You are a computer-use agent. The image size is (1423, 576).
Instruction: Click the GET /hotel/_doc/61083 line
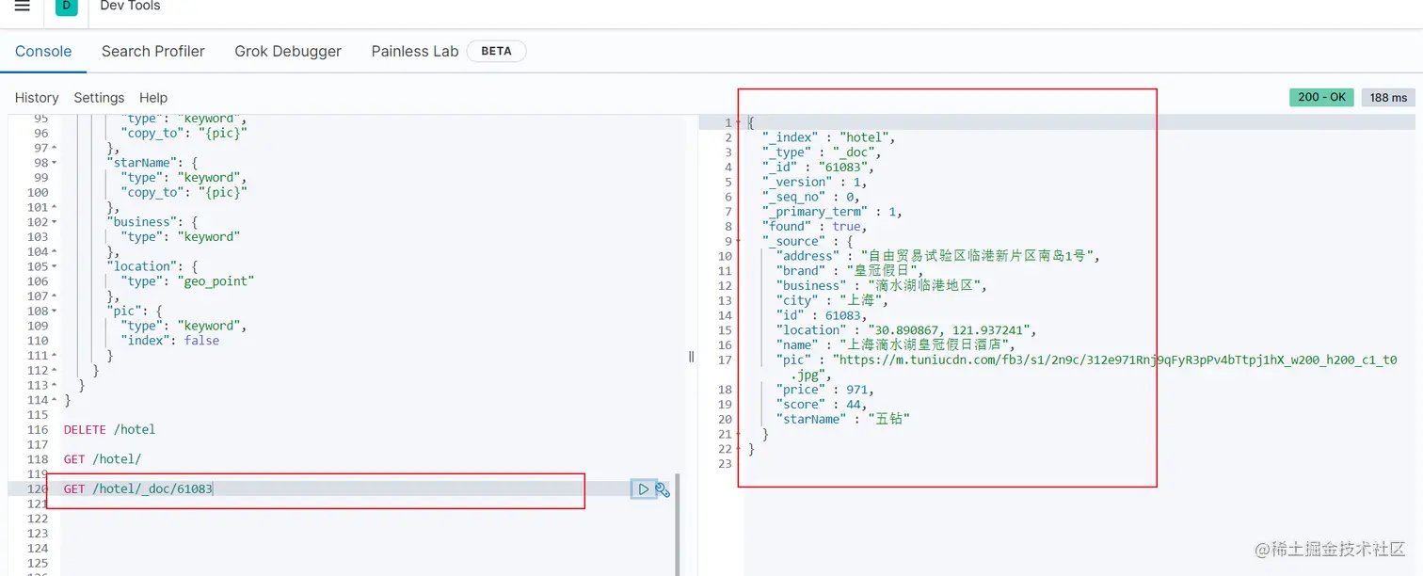138,488
